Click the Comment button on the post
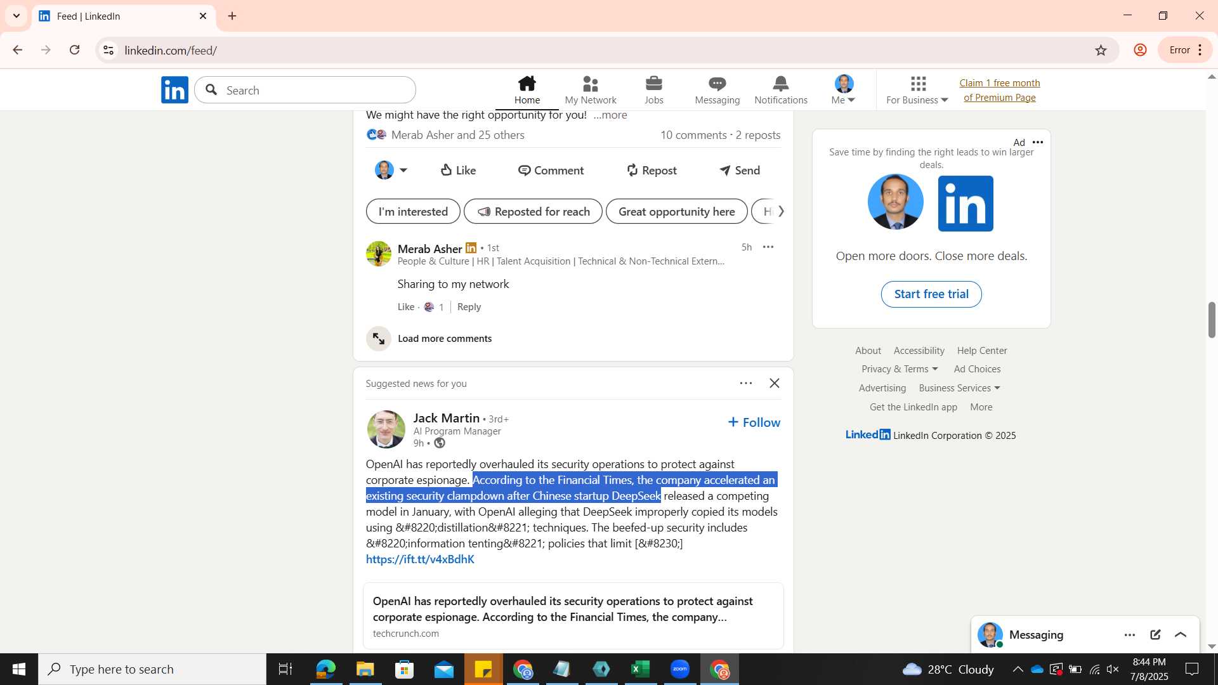The image size is (1218, 685). click(x=551, y=170)
